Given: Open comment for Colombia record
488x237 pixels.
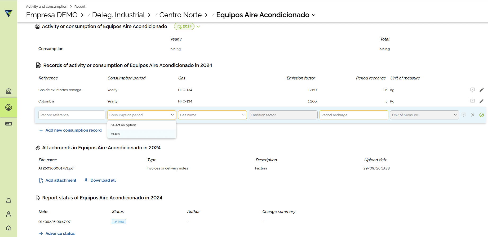Looking at the screenshot, I should [x=473, y=101].
